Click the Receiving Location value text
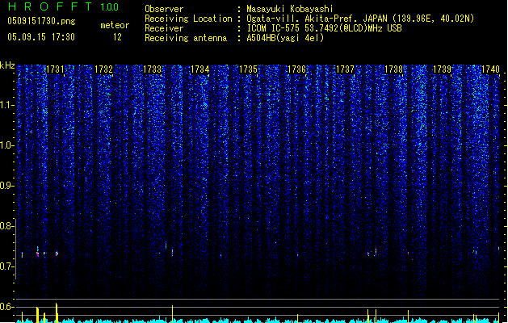 [360, 19]
